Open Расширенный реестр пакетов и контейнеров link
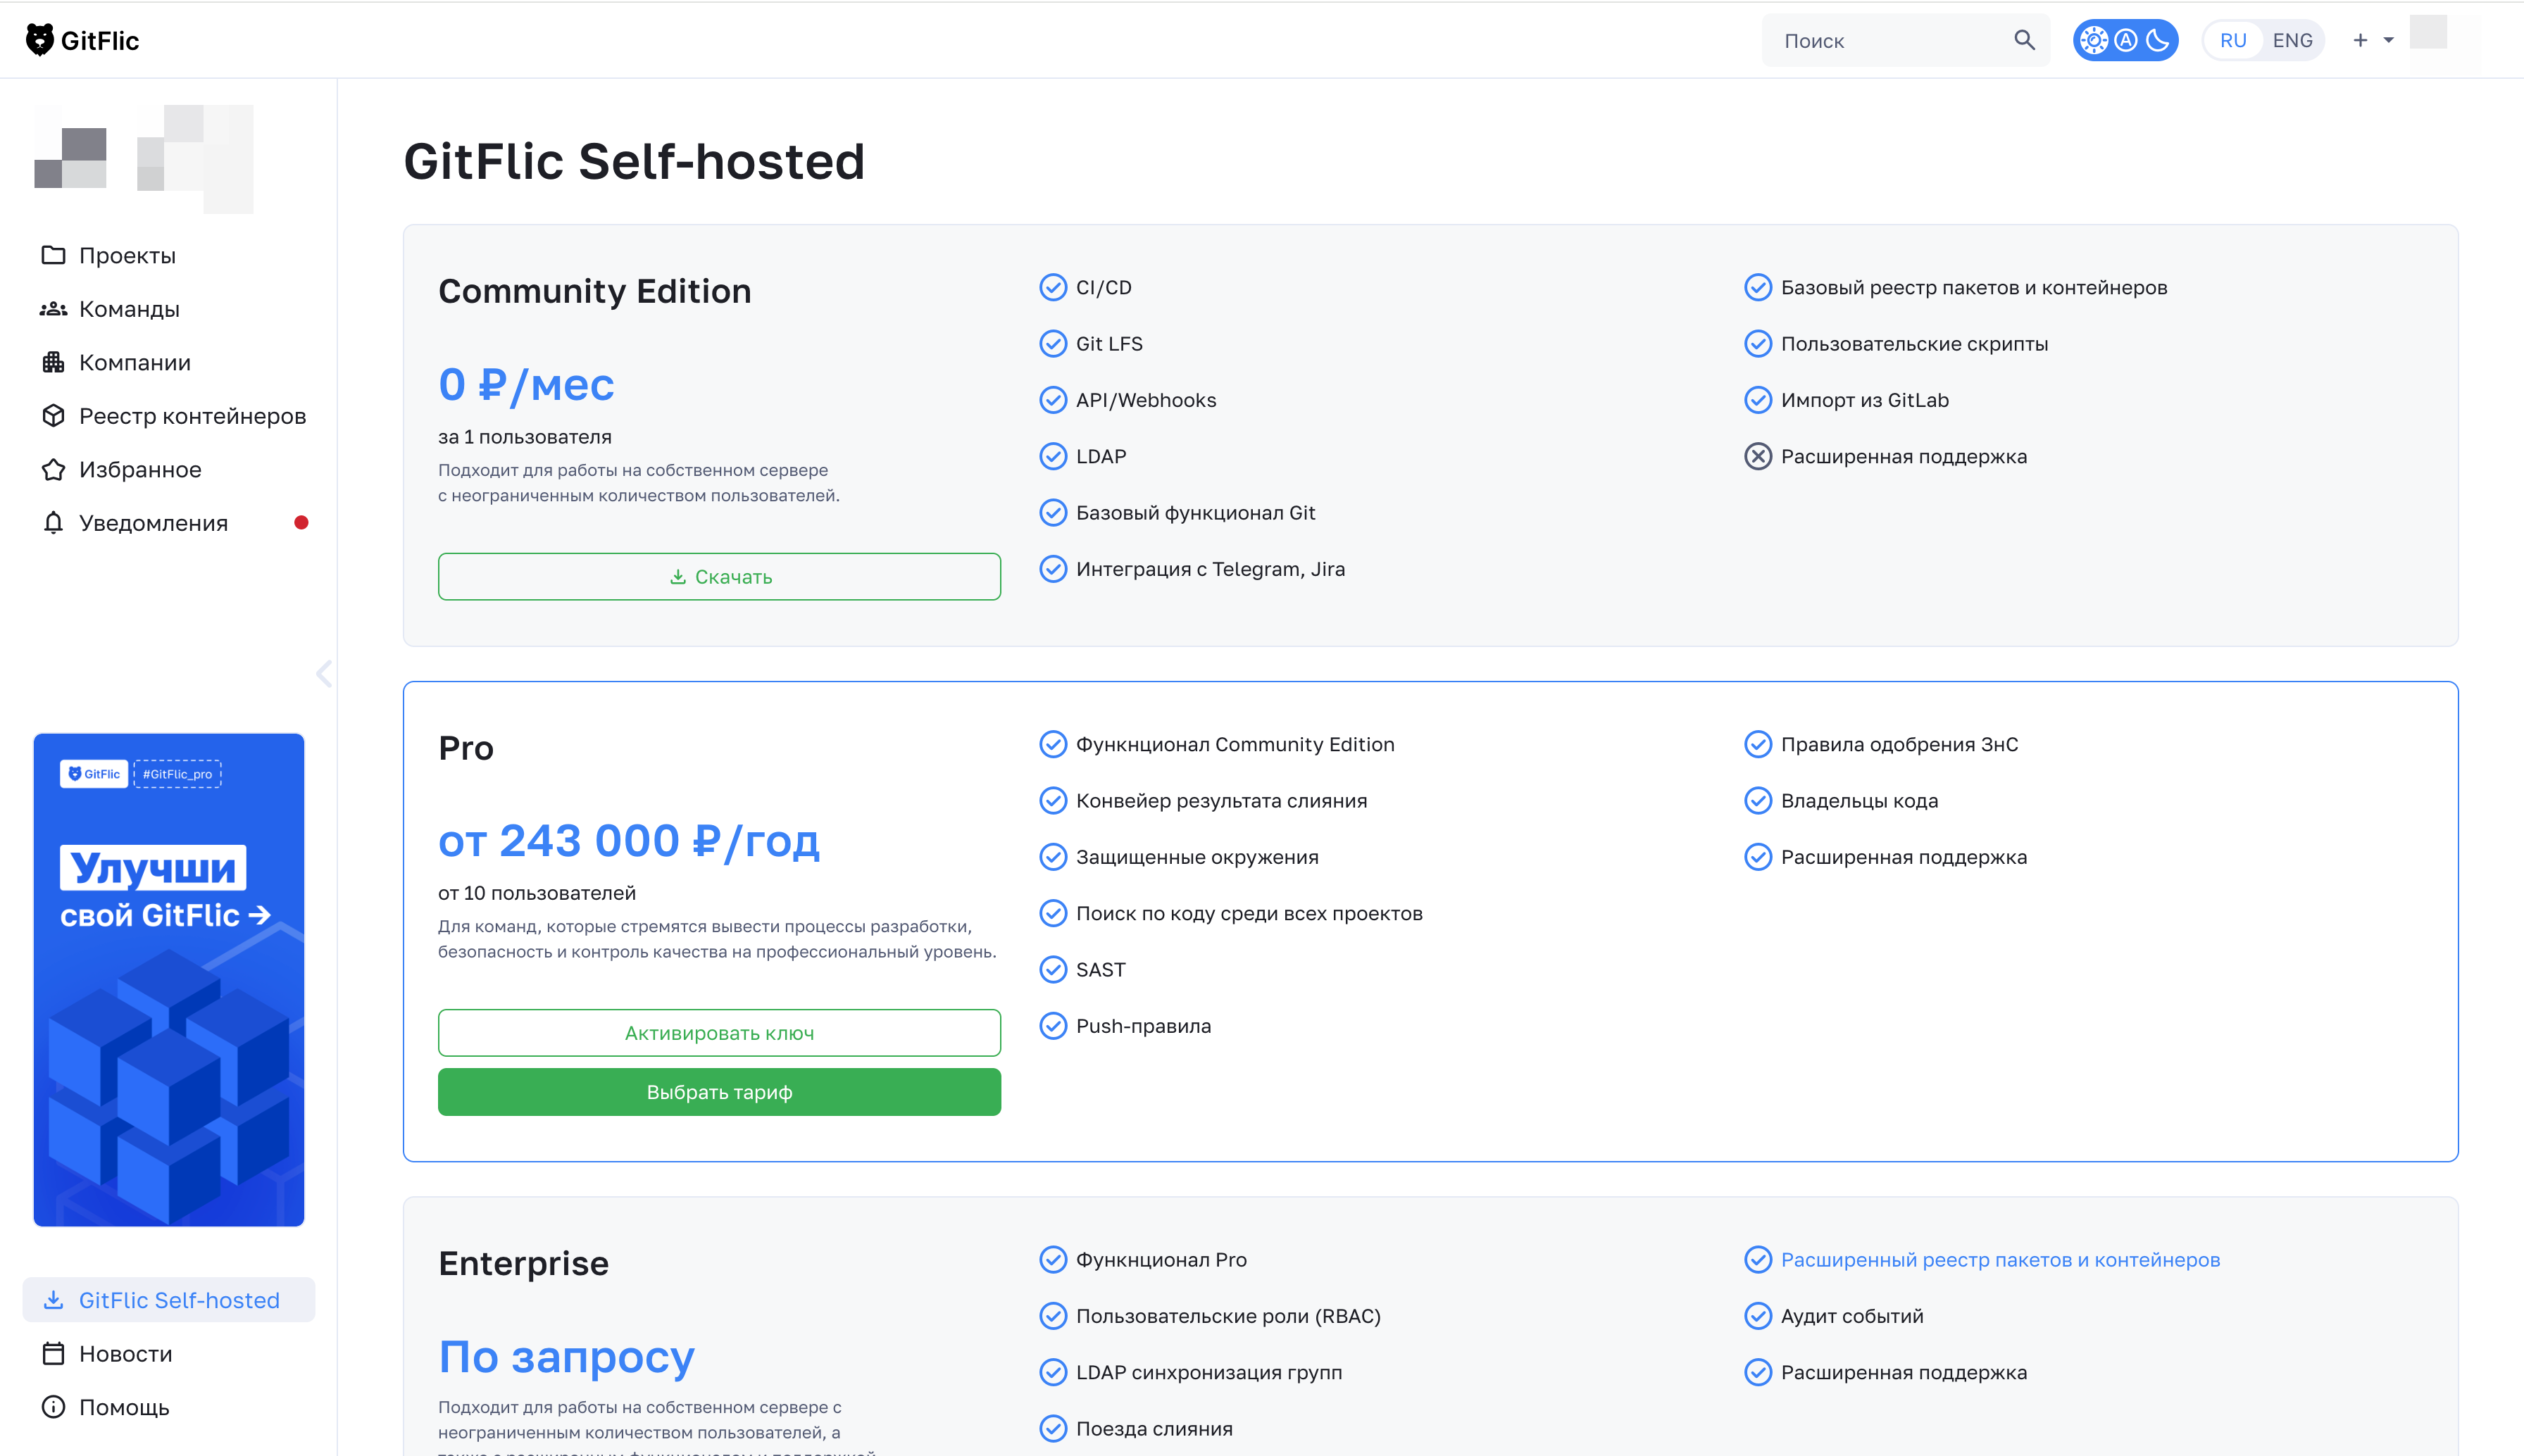Image resolution: width=2524 pixels, height=1456 pixels. click(2000, 1260)
